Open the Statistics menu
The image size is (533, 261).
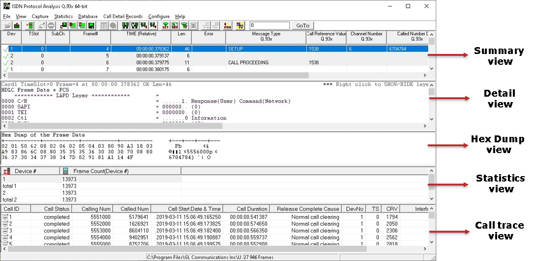pos(63,16)
